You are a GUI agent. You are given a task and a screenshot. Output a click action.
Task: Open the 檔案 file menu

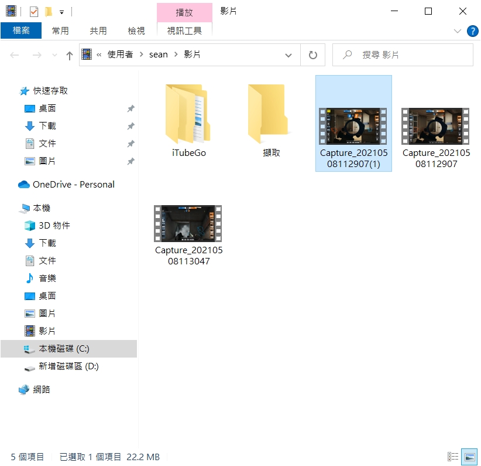(21, 31)
